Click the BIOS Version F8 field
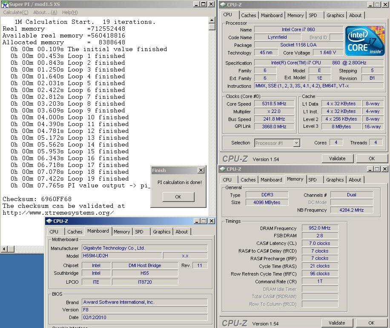The width and height of the screenshot is (390, 328). [144, 310]
